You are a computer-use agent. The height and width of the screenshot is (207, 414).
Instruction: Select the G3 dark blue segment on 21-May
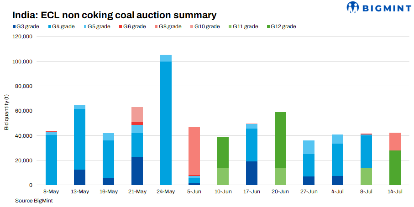pyautogui.click(x=137, y=171)
